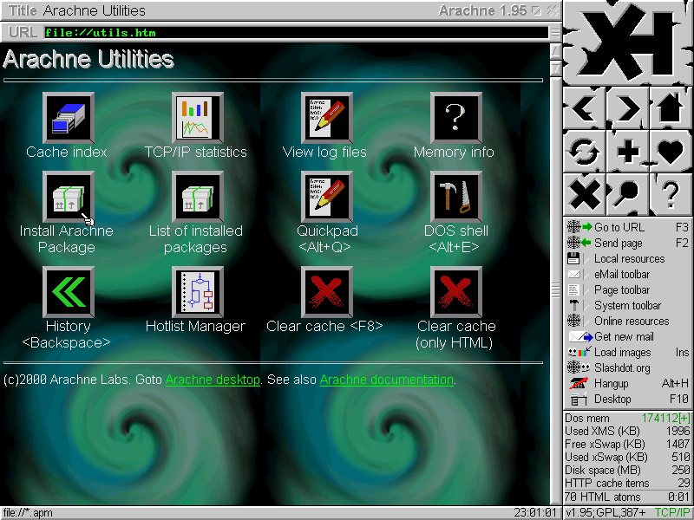This screenshot has width=694, height=520.
Task: Open the TCP/IP statistics chart icon
Action: 198,118
